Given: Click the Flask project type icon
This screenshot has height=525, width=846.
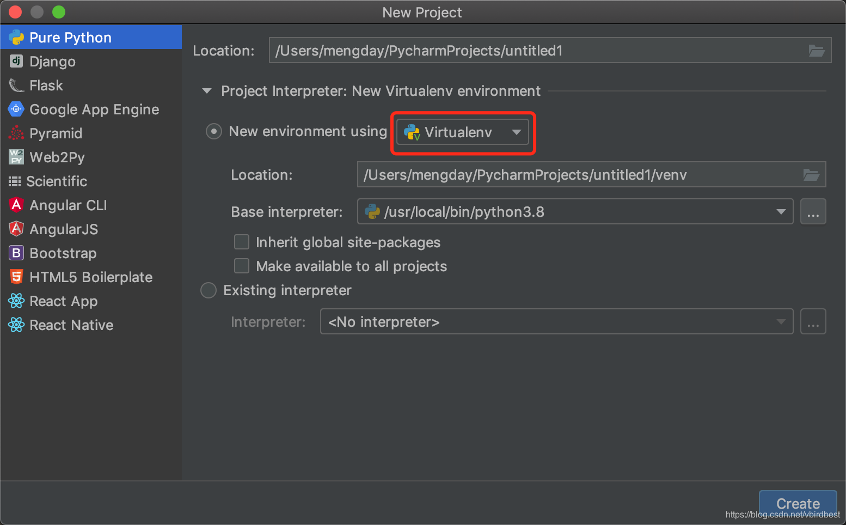Looking at the screenshot, I should click(16, 85).
